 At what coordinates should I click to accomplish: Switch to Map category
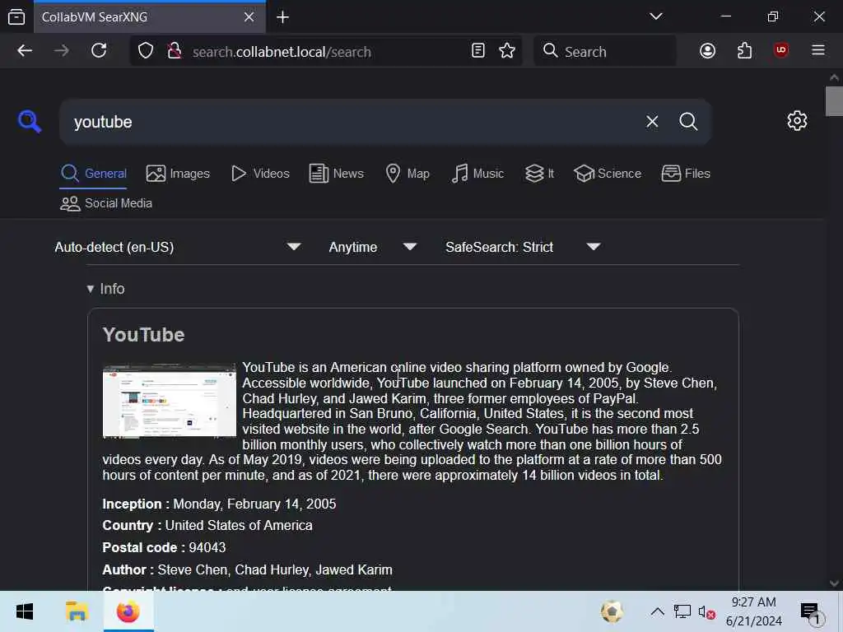408,174
